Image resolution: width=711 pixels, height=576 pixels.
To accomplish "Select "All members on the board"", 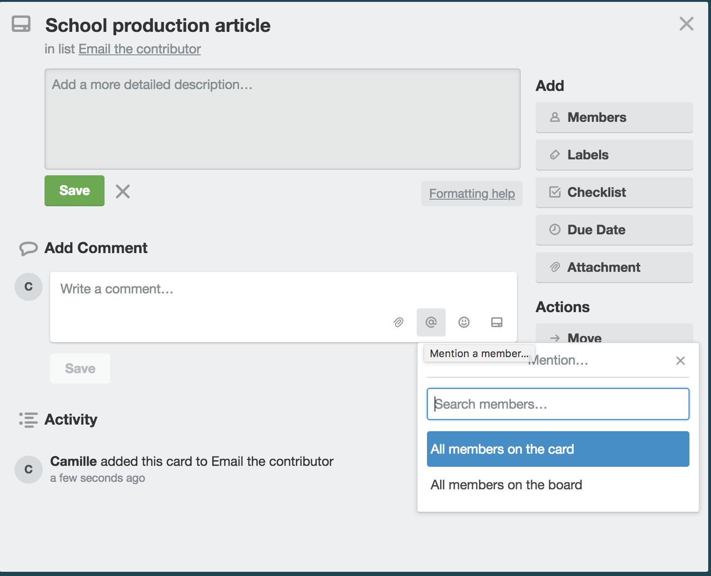I will [506, 485].
